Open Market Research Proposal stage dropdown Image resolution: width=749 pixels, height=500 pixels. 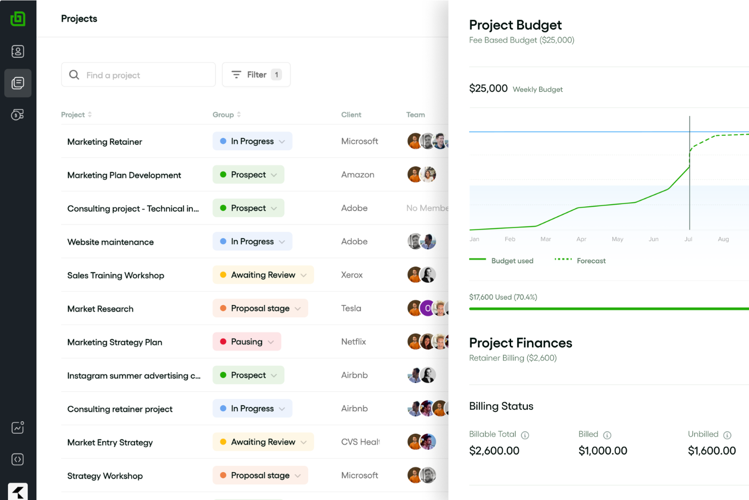260,309
